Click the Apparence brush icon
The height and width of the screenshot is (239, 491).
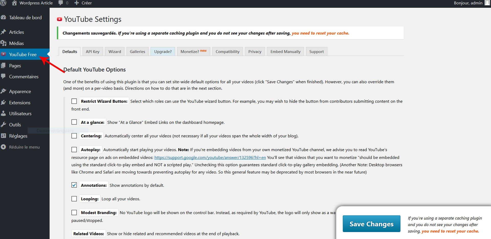[3, 91]
